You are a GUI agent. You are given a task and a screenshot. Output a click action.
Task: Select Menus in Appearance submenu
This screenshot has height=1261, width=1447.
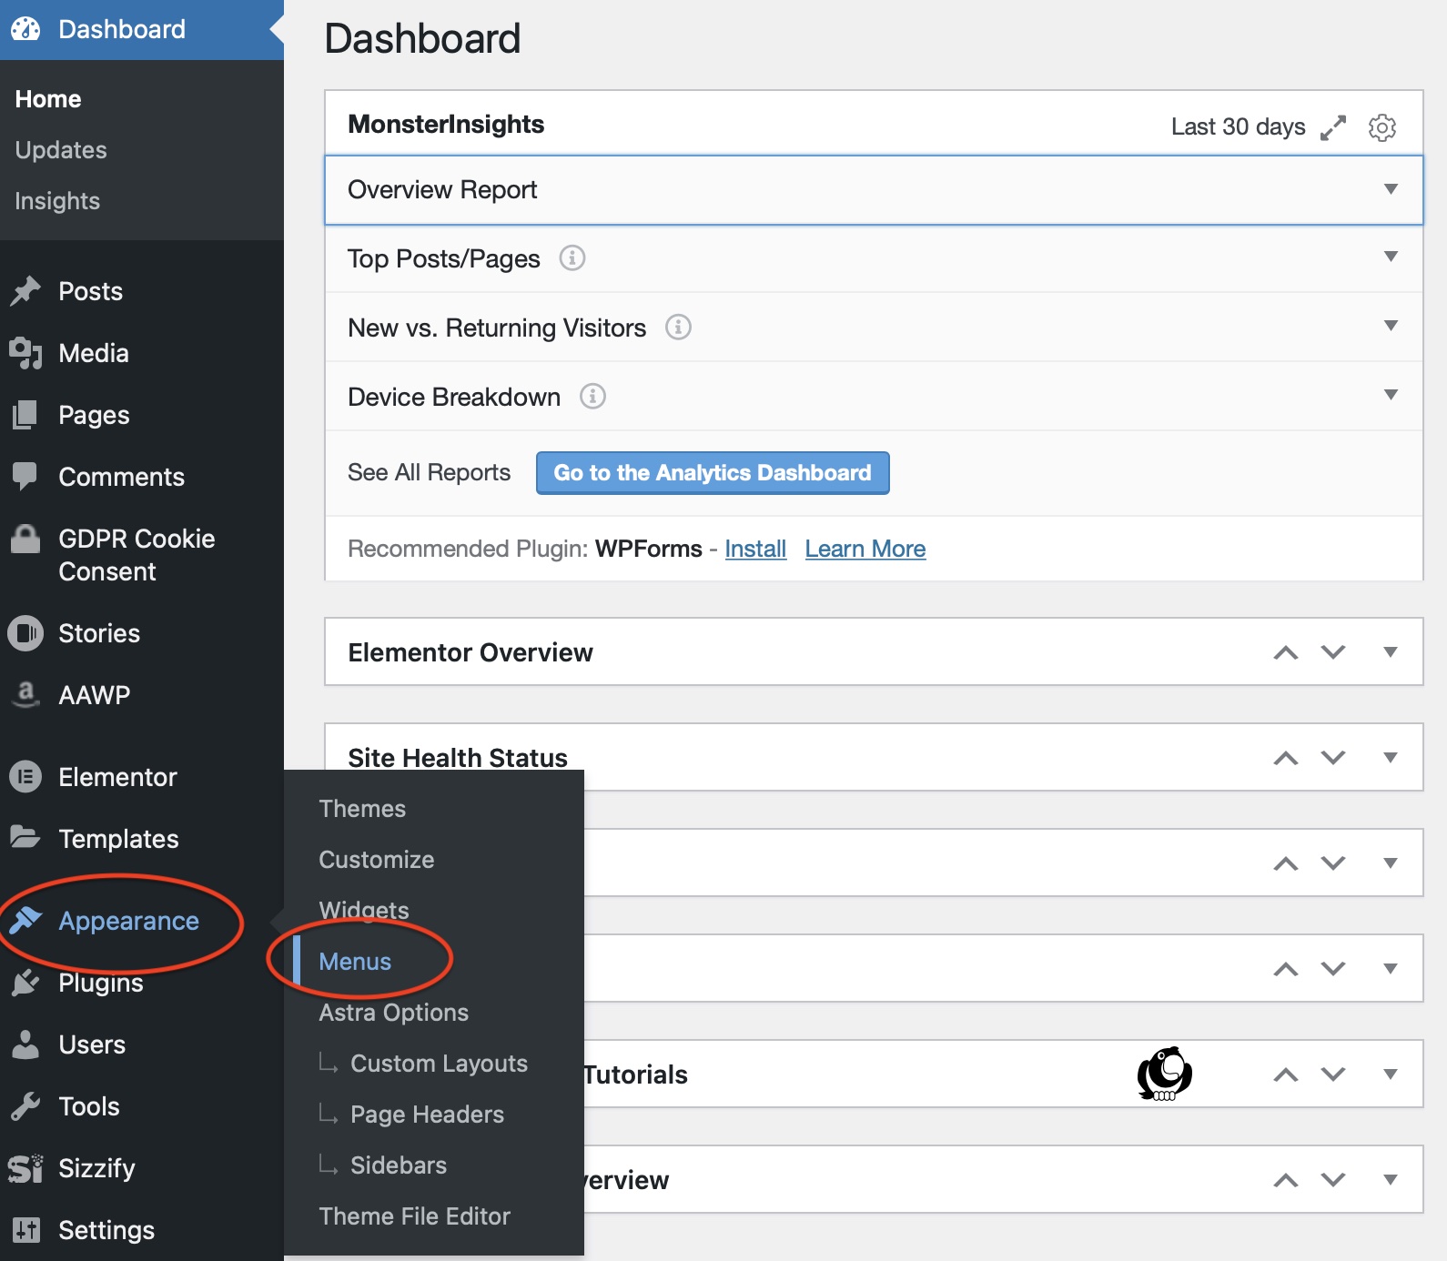[x=355, y=962]
